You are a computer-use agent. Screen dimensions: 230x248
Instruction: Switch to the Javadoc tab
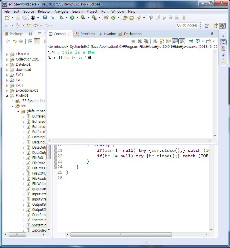click(107, 34)
